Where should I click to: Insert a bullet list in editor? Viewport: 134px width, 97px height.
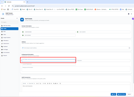point(50,83)
